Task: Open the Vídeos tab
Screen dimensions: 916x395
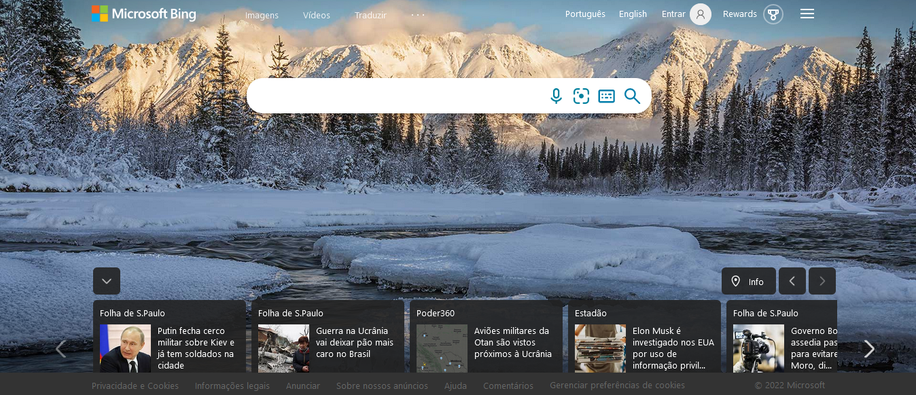Action: (316, 15)
